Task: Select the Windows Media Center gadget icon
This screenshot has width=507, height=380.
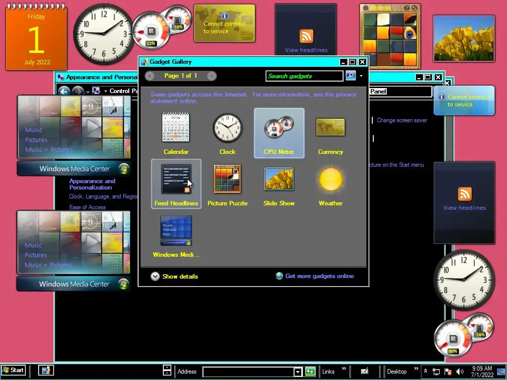Action: [176, 236]
